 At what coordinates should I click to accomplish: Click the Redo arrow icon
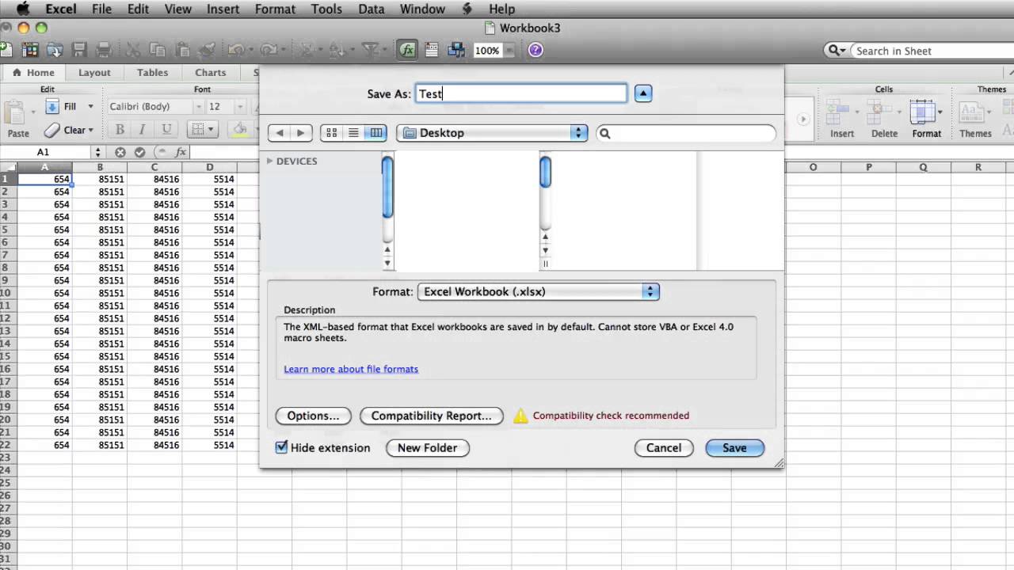(x=267, y=50)
